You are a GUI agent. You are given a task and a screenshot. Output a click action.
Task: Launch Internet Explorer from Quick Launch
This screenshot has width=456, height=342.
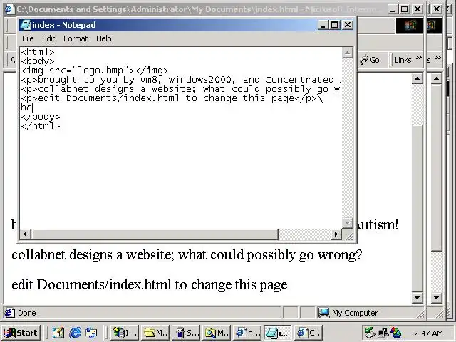pyautogui.click(x=75, y=333)
